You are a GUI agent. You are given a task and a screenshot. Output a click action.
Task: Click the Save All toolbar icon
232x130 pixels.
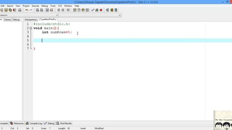pos(10,10)
